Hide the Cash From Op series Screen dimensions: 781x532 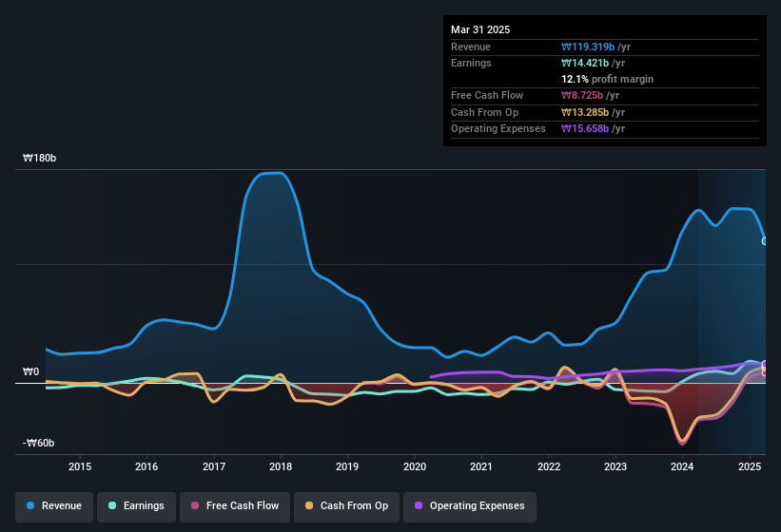pos(346,506)
